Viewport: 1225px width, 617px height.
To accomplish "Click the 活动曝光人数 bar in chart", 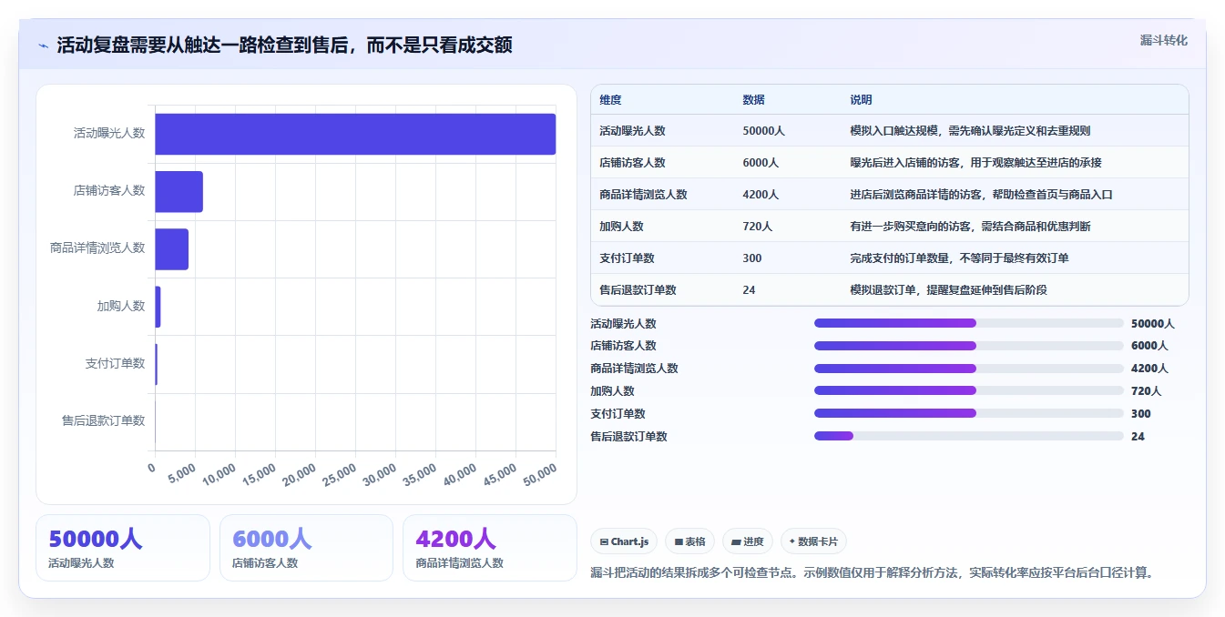I will (x=355, y=134).
